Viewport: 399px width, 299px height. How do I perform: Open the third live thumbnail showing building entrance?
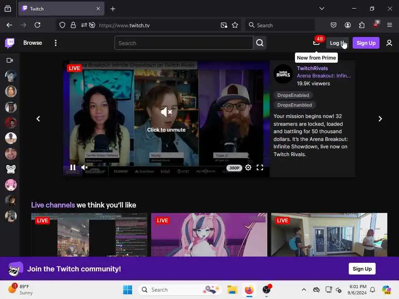click(x=329, y=235)
